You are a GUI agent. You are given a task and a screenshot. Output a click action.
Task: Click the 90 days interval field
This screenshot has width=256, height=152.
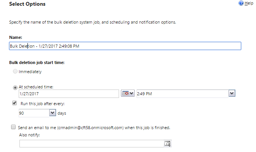[34, 113]
